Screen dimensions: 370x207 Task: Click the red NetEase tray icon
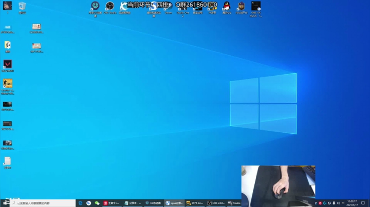(320, 203)
